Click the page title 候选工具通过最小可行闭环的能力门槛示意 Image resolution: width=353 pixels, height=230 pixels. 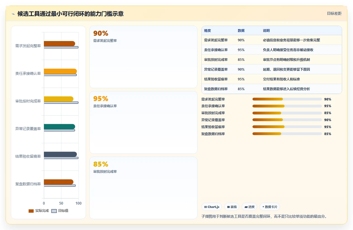click(x=70, y=14)
